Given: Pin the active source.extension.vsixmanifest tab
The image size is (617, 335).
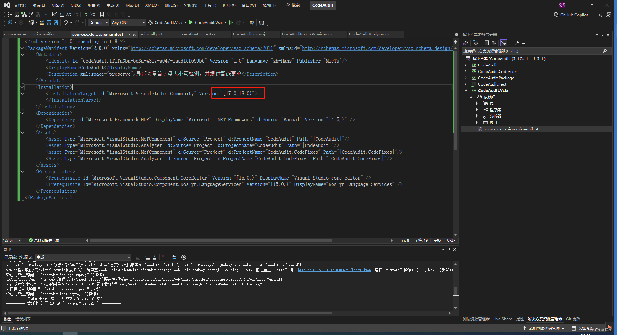Looking at the screenshot, I should coord(128,35).
